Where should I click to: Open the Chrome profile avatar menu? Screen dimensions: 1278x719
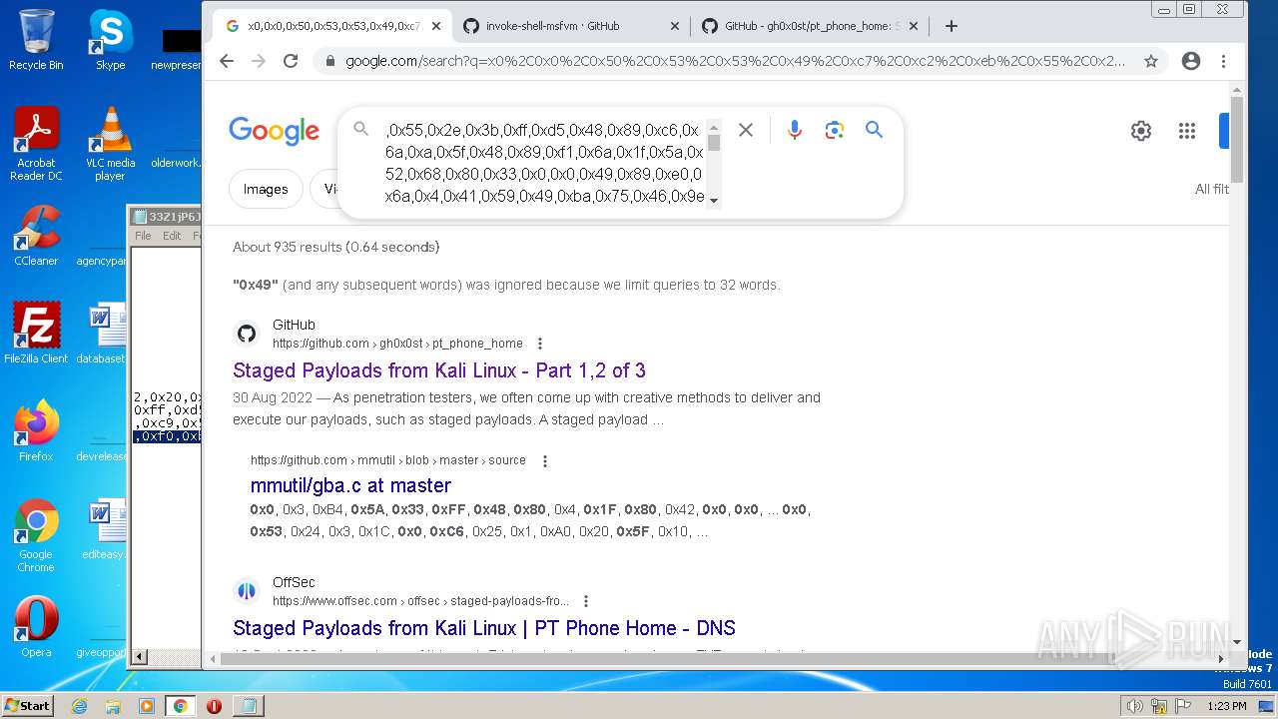pos(1190,61)
